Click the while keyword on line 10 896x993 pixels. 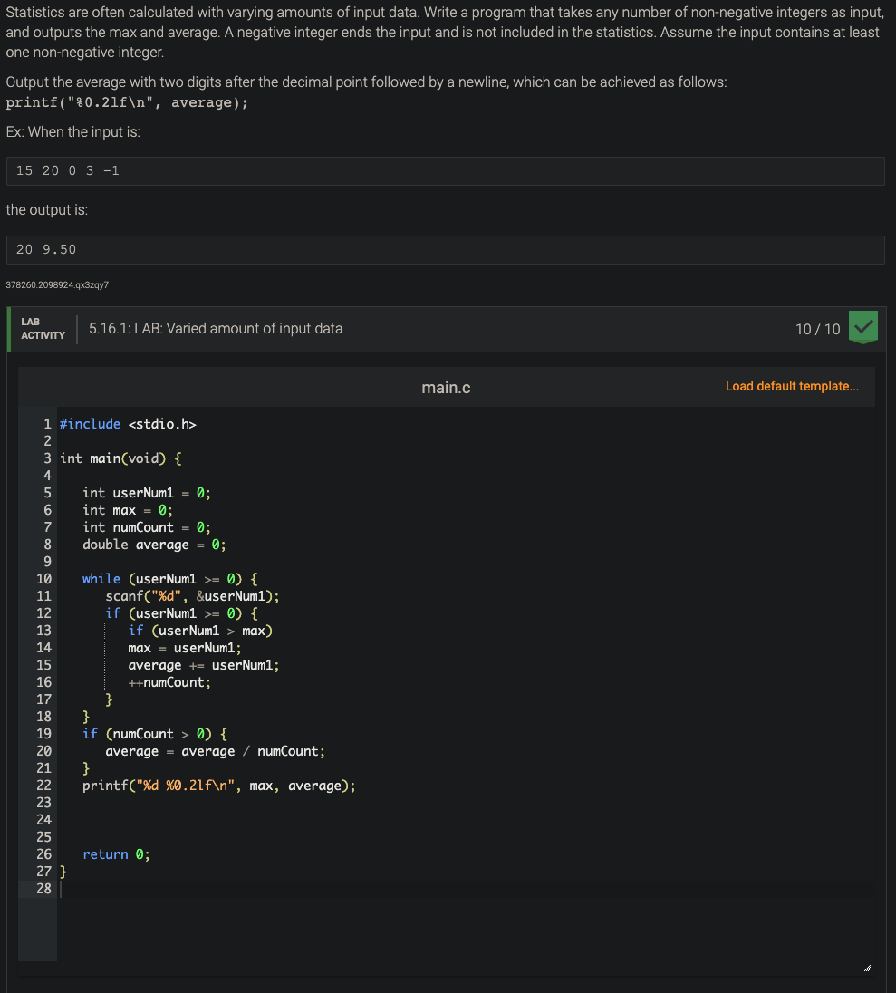tap(101, 578)
